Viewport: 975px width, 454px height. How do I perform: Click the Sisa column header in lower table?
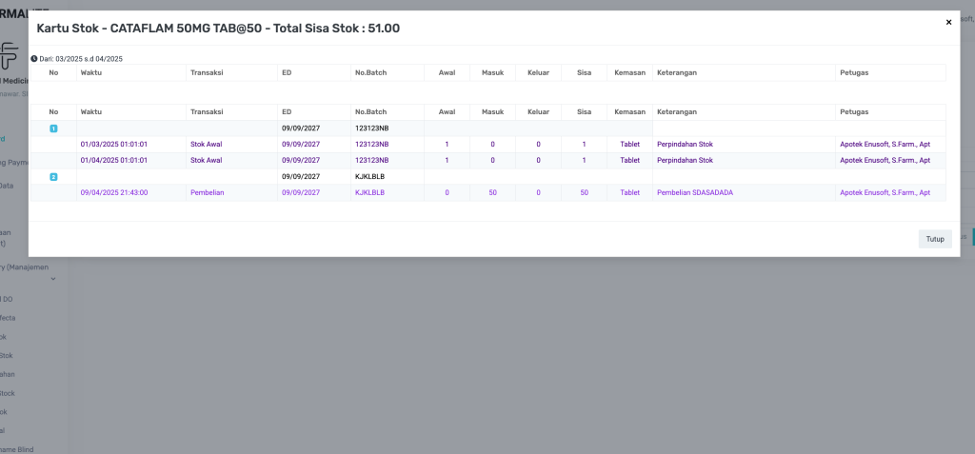point(584,112)
